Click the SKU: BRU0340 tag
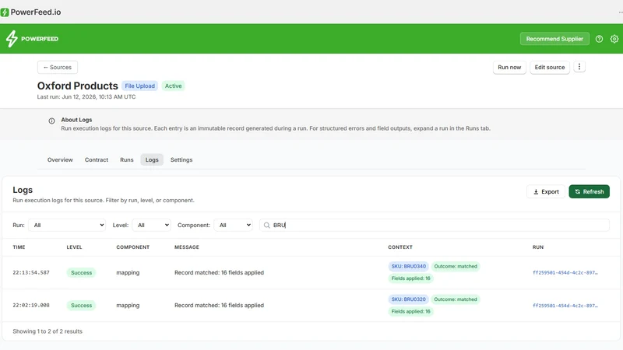This screenshot has height=350, width=623. tap(408, 266)
